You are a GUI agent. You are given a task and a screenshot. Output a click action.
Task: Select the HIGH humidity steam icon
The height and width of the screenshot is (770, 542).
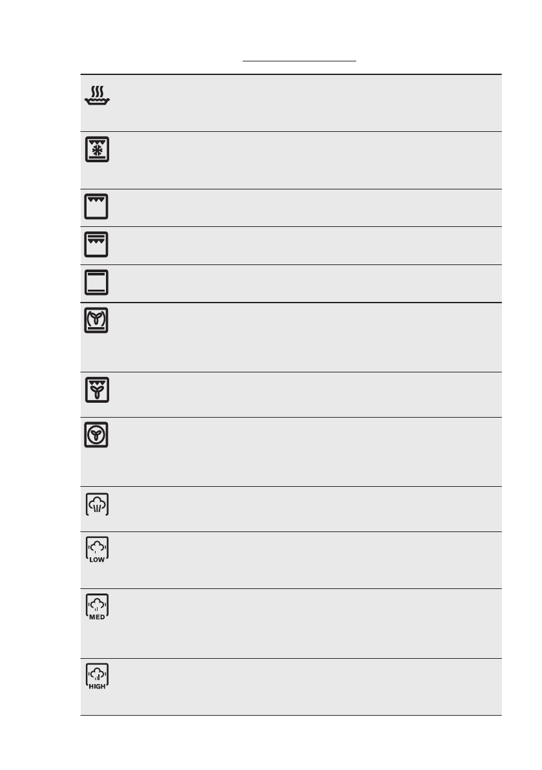97,677
